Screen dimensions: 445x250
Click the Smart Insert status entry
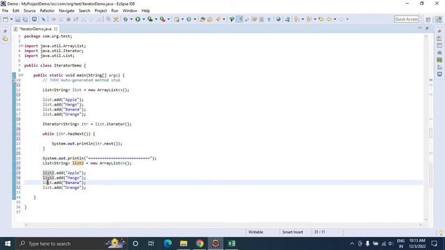pos(293,232)
